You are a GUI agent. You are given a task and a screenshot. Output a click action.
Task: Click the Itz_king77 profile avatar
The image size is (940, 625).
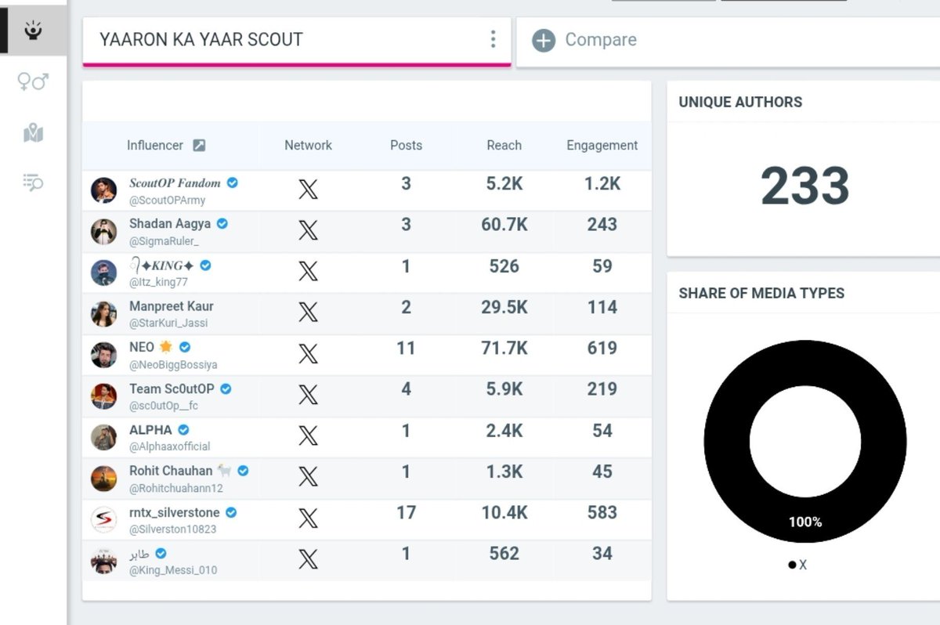pos(103,273)
